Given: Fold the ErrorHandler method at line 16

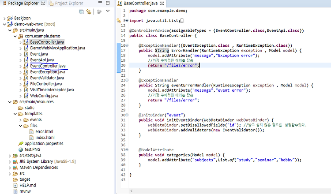Looking at the screenshot, I should click(127, 45).
